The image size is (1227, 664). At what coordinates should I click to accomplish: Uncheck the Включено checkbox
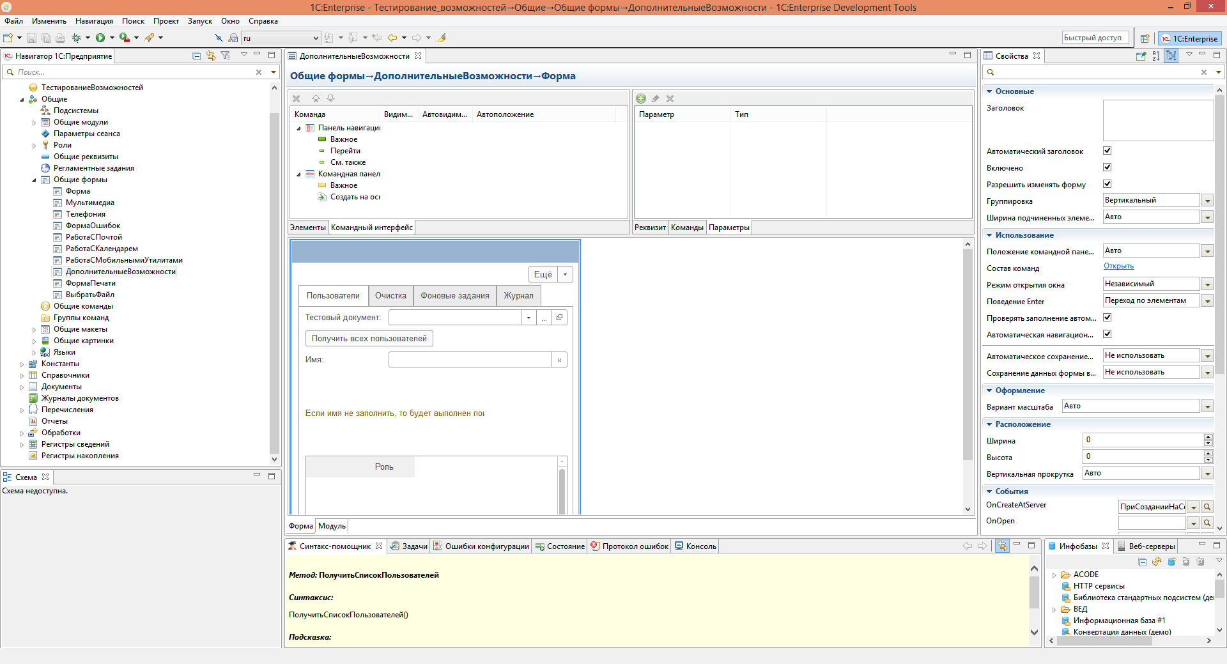tap(1107, 167)
